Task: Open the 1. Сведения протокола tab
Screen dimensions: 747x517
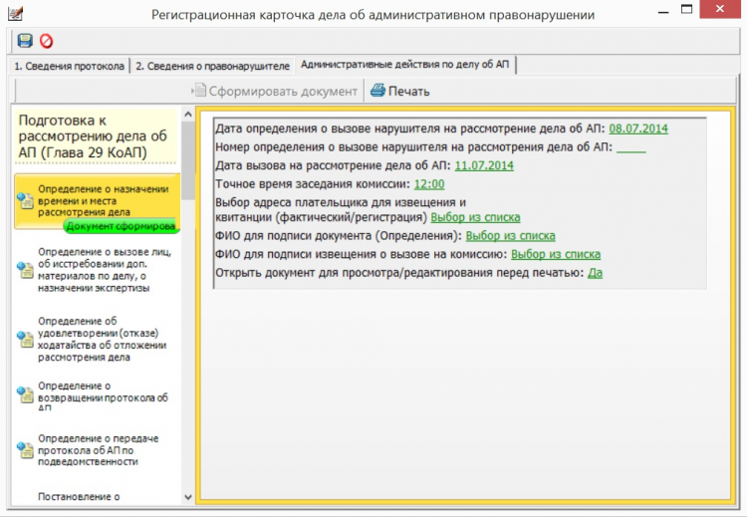Action: tap(69, 66)
